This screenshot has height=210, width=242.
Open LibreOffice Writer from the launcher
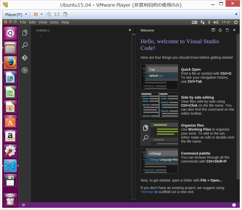click(x=10, y=77)
